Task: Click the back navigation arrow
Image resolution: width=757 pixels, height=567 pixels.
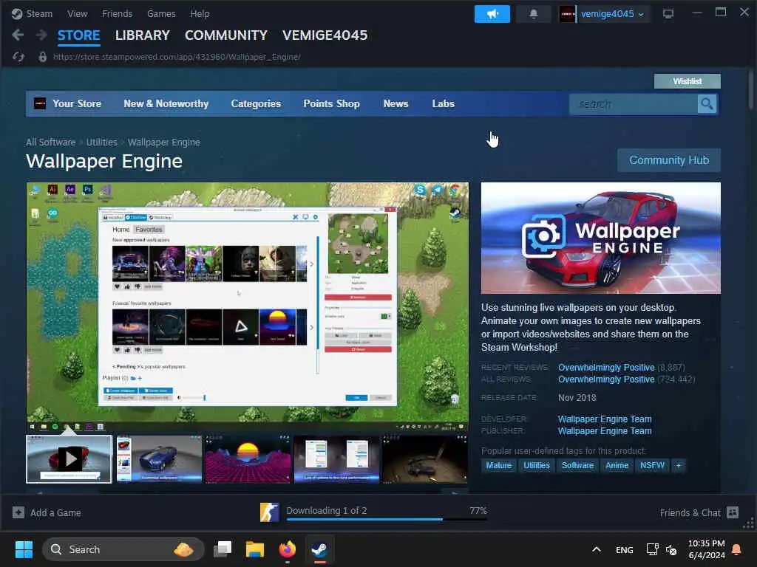Action: 18,35
